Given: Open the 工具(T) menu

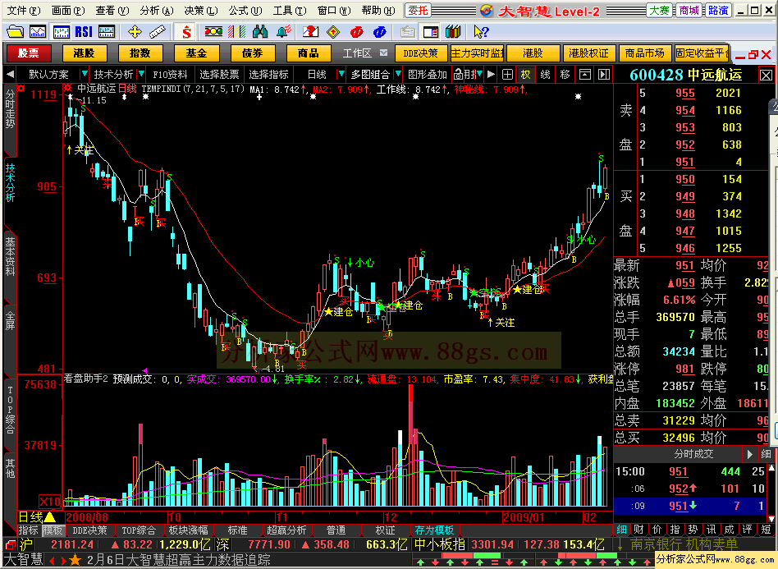Looking at the screenshot, I should [290, 11].
